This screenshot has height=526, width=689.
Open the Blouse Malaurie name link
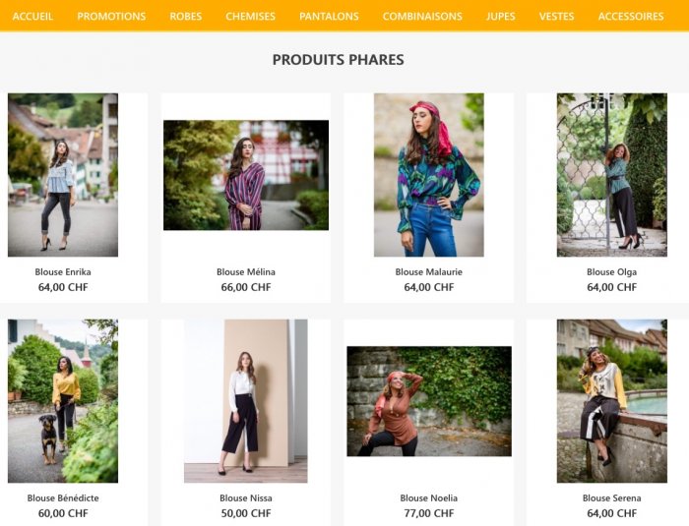click(429, 272)
